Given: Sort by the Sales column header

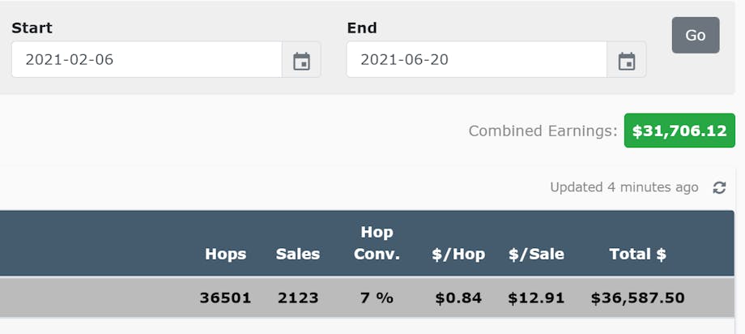Looking at the screenshot, I should [x=298, y=254].
